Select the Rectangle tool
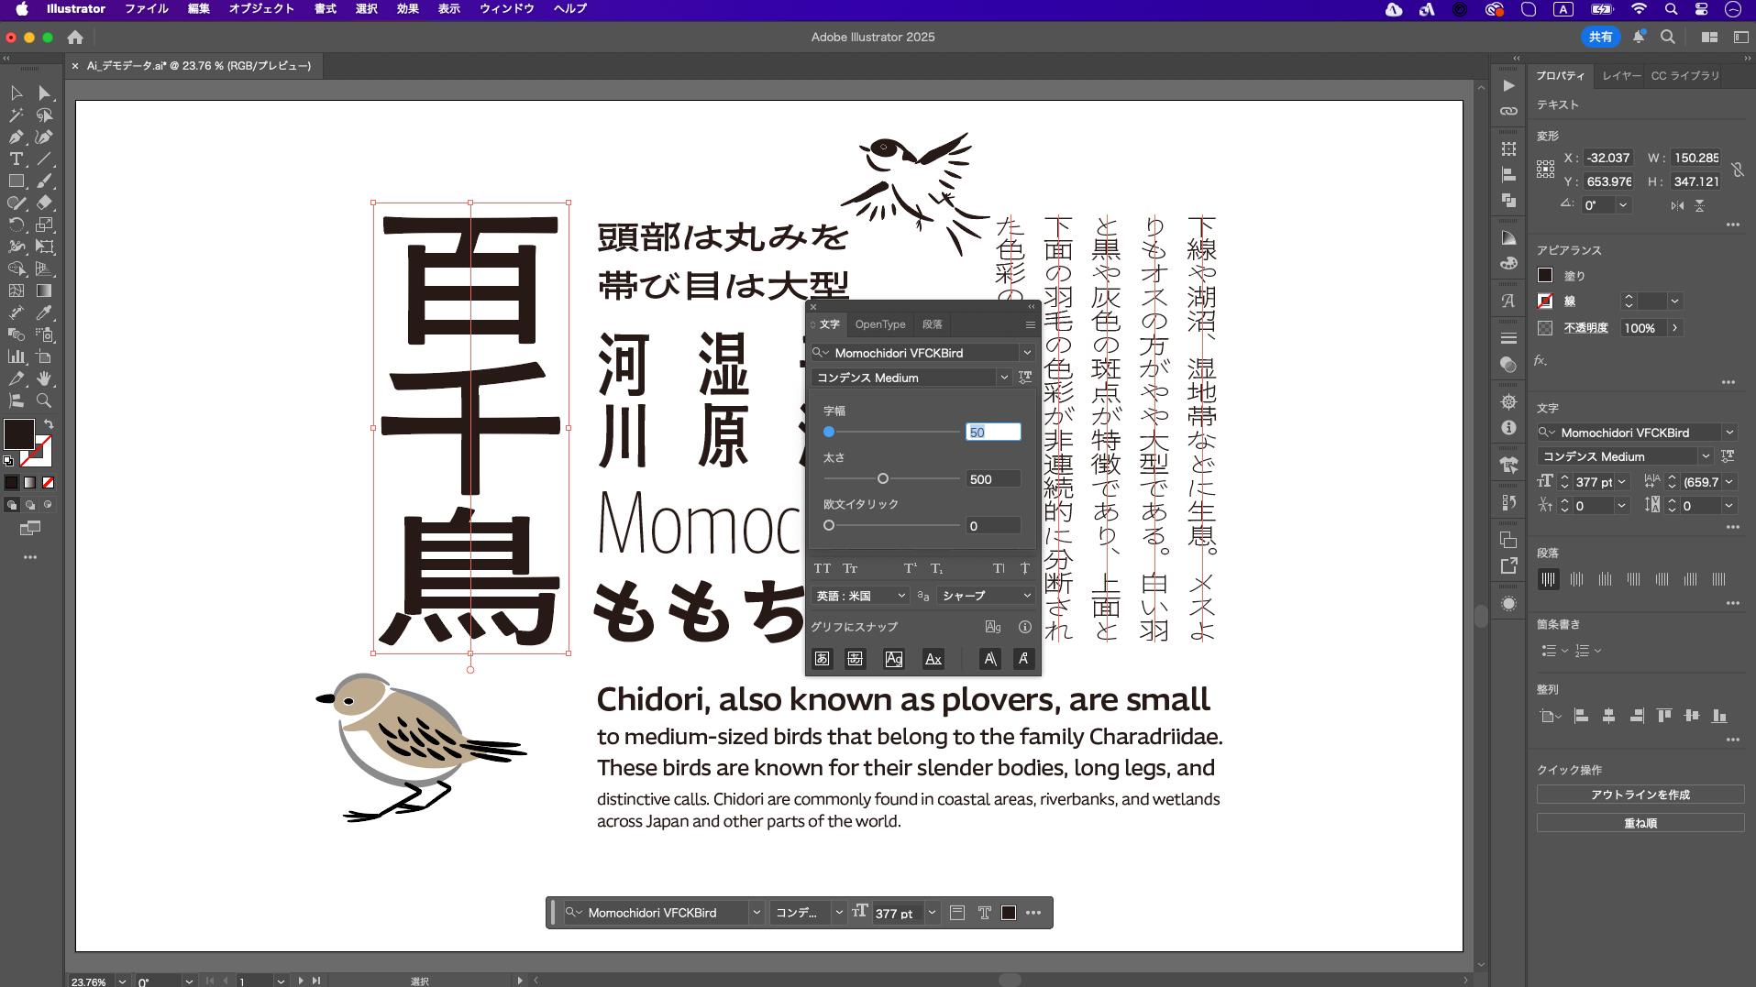The height and width of the screenshot is (987, 1756). click(16, 181)
